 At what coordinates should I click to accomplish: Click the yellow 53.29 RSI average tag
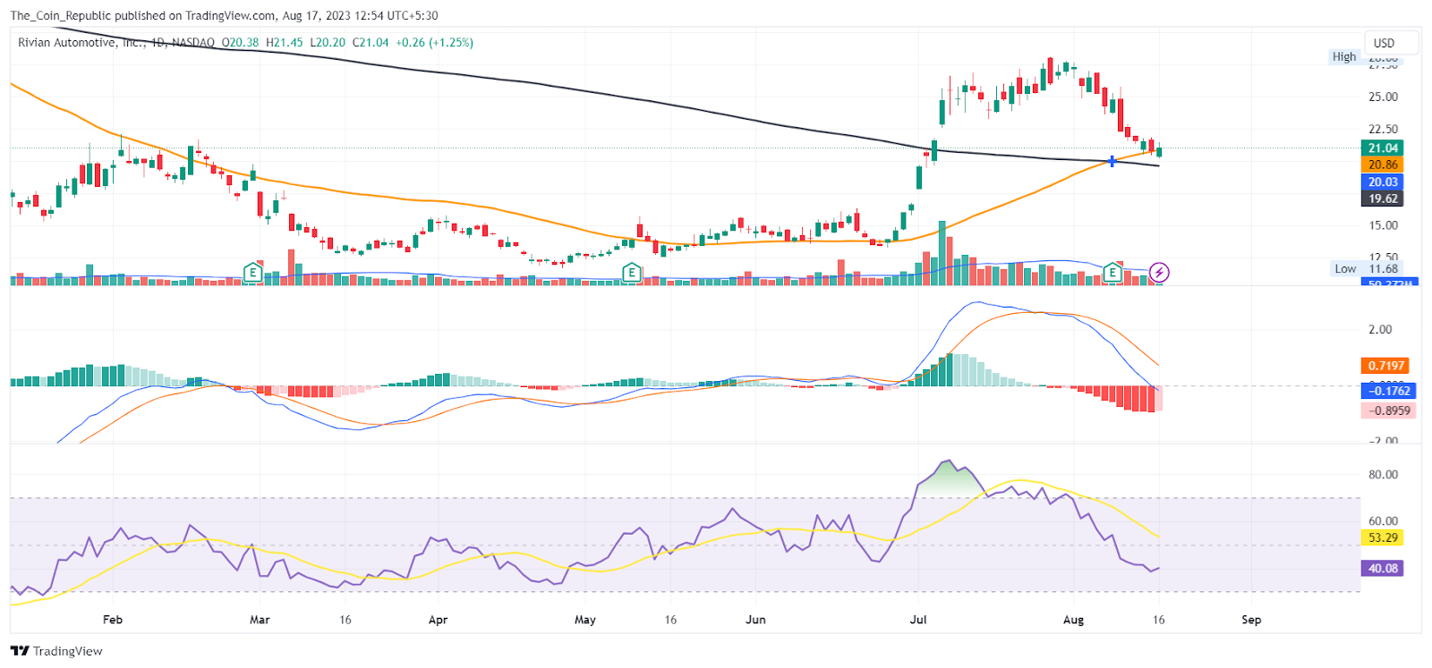[1383, 537]
